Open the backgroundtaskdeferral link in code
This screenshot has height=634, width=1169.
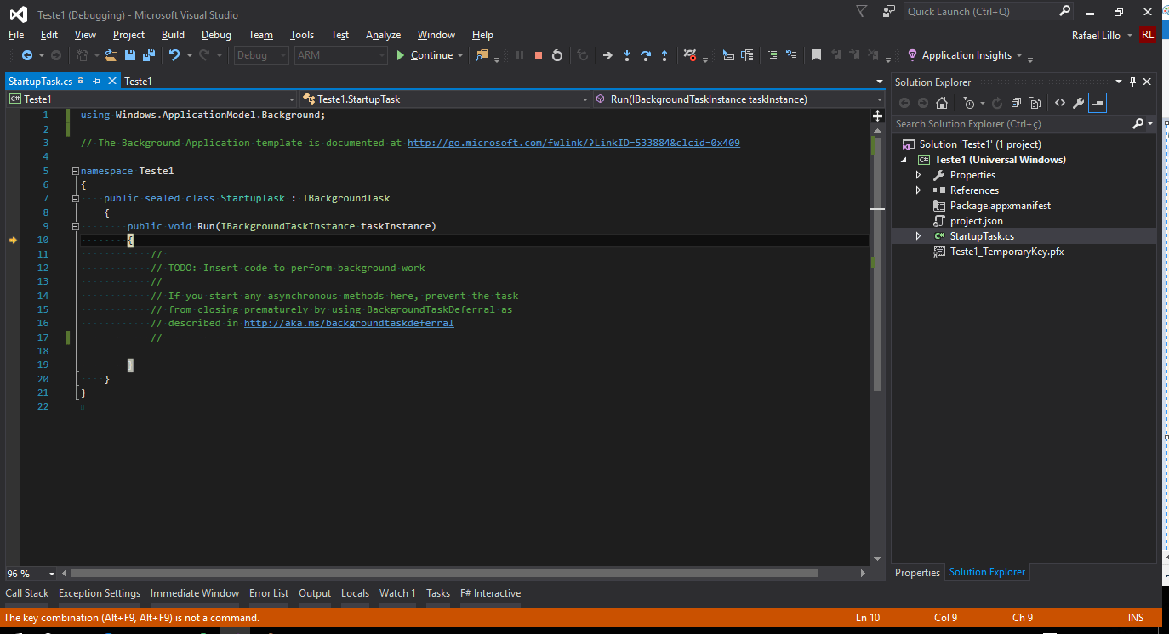click(349, 324)
